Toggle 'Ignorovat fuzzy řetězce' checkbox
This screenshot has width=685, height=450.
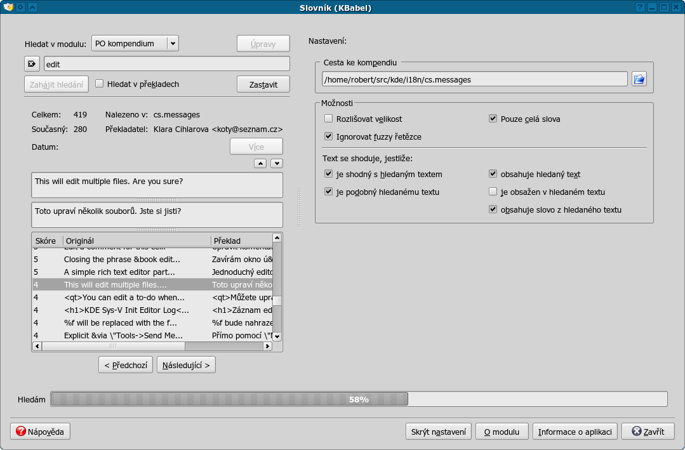[328, 136]
